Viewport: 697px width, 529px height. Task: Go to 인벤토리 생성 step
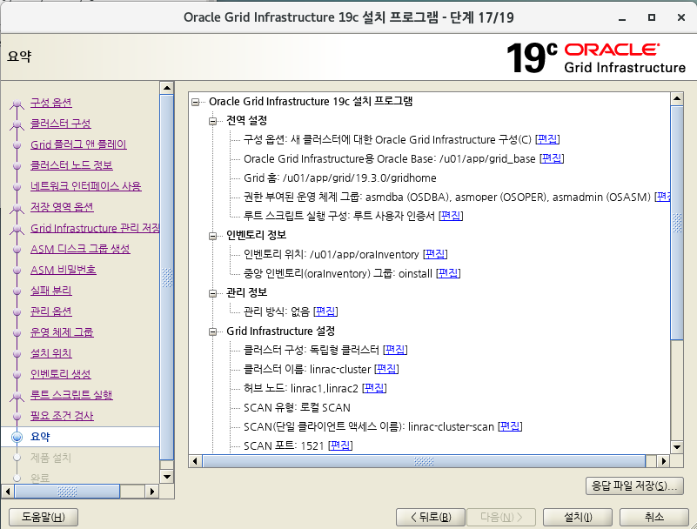[x=60, y=374]
